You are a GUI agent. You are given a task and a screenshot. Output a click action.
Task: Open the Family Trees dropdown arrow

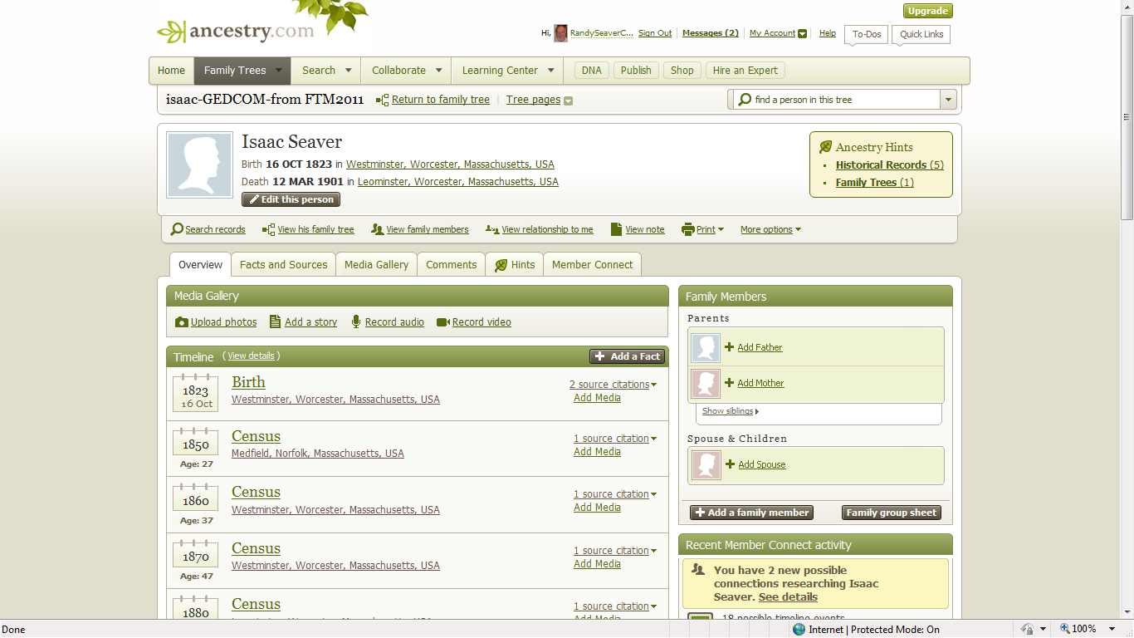click(279, 71)
